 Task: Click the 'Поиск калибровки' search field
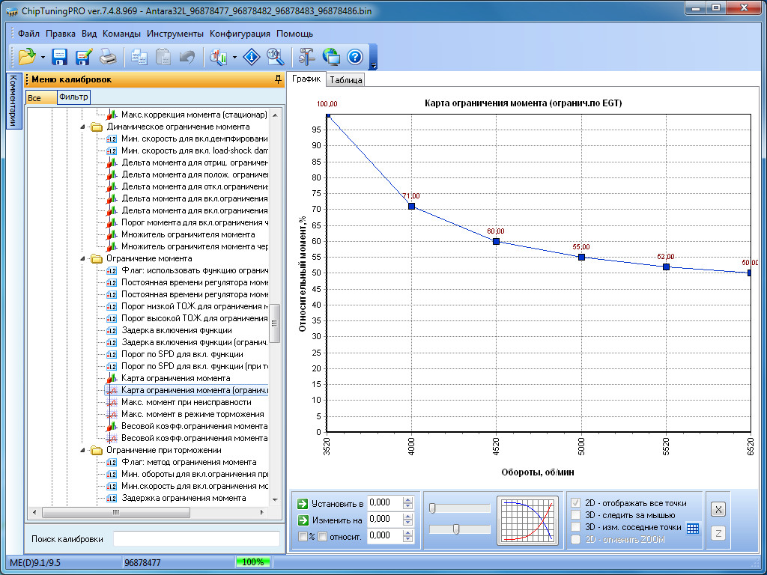click(x=195, y=539)
